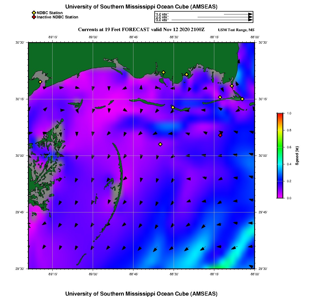
Task: Click the Speed (kt) colorbar label
Action: pyautogui.click(x=297, y=156)
